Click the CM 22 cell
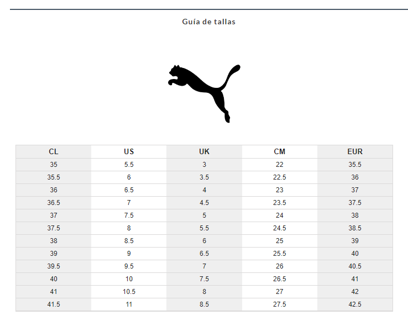This screenshot has height=326, width=408. (279, 165)
